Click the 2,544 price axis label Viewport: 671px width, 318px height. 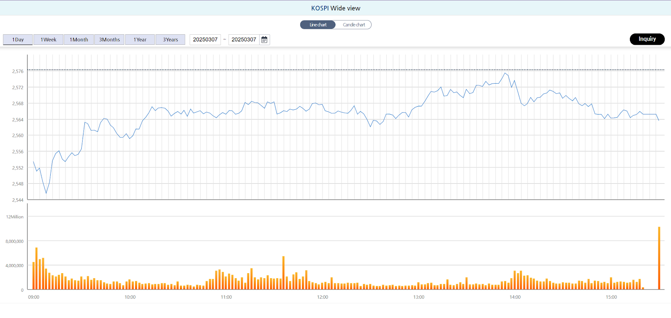18,200
